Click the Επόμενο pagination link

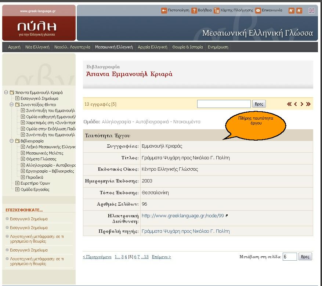click(161, 257)
